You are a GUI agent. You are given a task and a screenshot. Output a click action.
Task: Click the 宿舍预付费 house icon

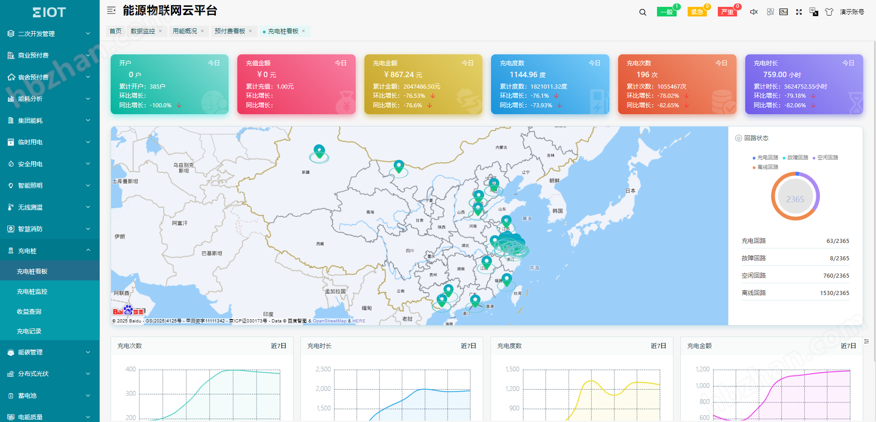[11, 77]
